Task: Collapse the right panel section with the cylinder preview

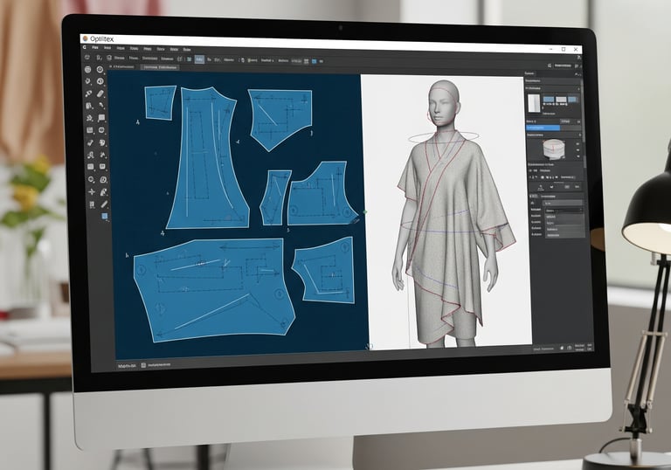Action: pos(580,135)
